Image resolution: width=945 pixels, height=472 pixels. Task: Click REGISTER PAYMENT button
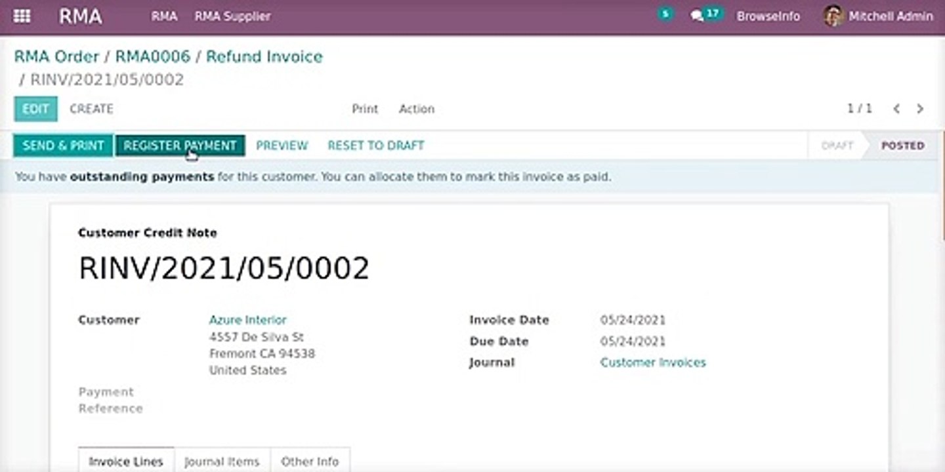click(180, 146)
